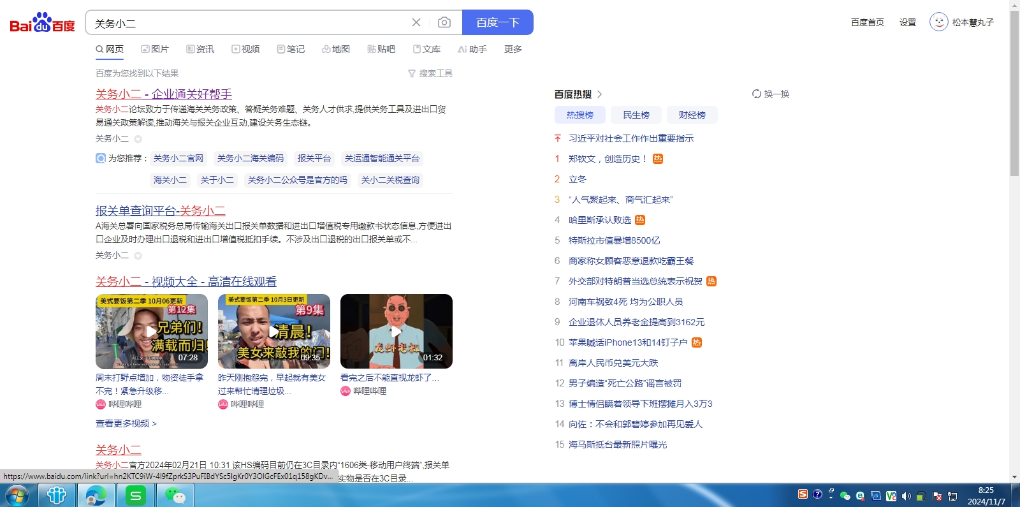Click suggestion 关务小二官网
This screenshot has height=507, width=1020.
pyautogui.click(x=178, y=158)
